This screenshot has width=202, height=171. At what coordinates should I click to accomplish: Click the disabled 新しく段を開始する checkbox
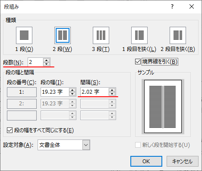(138, 145)
